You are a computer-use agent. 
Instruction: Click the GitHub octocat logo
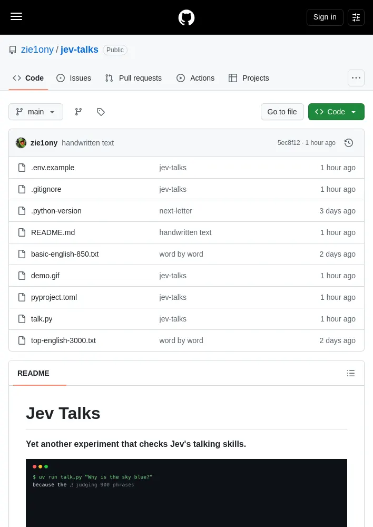tap(186, 17)
